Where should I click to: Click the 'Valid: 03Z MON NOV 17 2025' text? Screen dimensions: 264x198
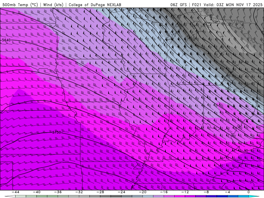[x=233, y=5]
